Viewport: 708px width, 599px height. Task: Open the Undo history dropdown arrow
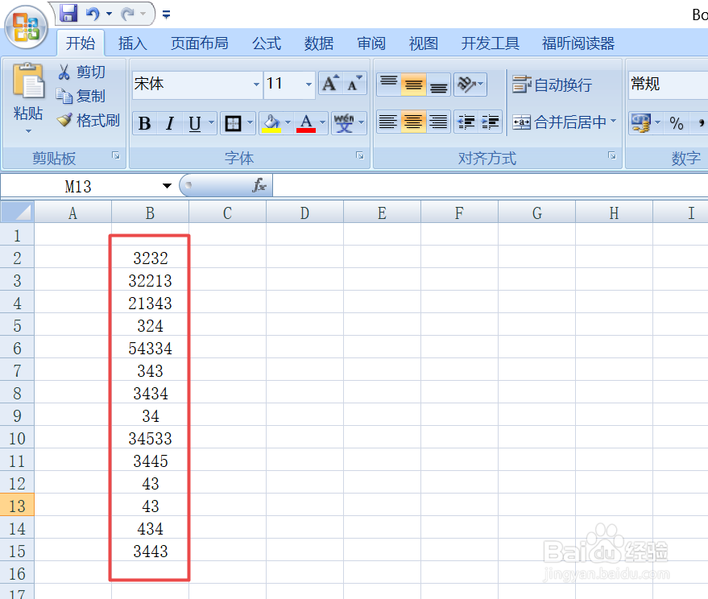pos(109,14)
